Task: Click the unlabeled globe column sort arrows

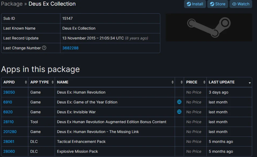Action: coord(182,82)
